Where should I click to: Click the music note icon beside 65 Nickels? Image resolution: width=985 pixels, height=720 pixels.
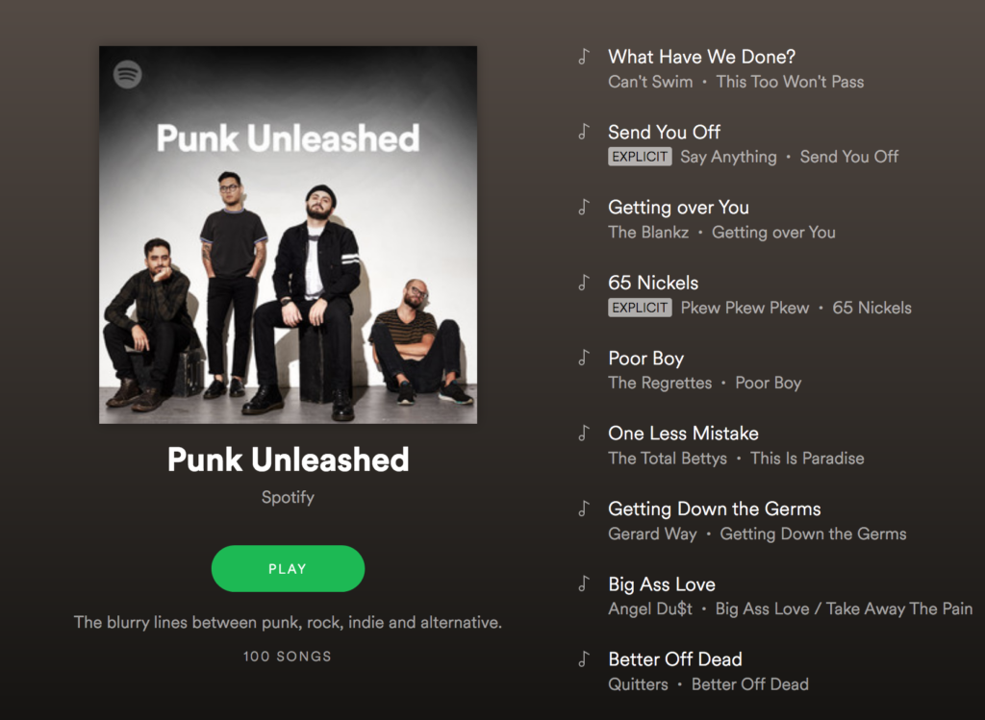[584, 283]
